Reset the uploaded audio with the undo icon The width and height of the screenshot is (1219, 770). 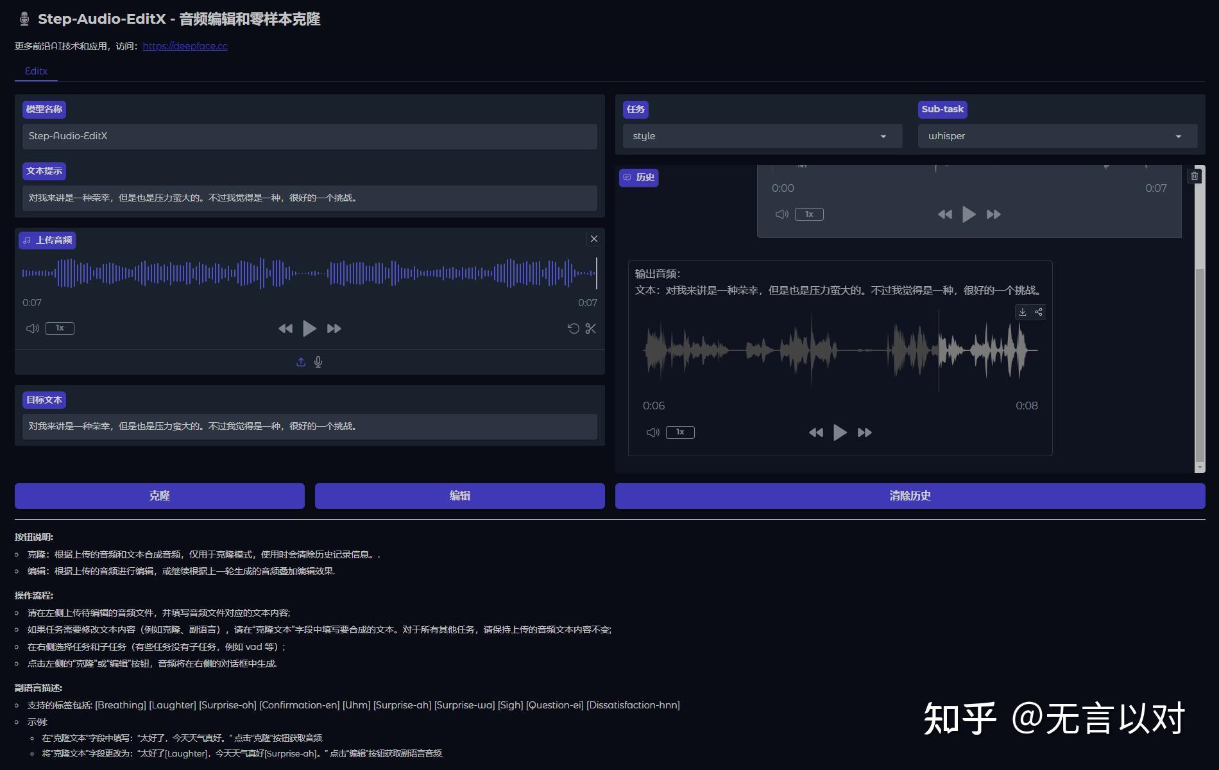click(573, 328)
